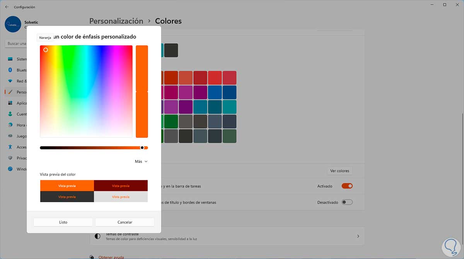This screenshot has height=259, width=464.
Task: Choose the sage green-gray swatch in bottom row
Action: pos(229,136)
